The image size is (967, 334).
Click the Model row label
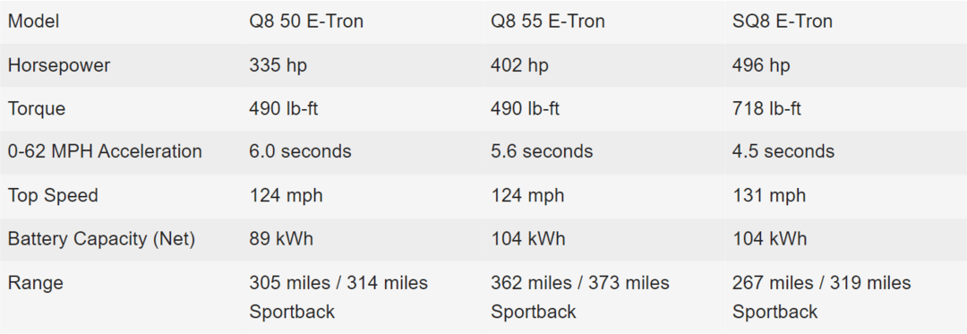(33, 21)
